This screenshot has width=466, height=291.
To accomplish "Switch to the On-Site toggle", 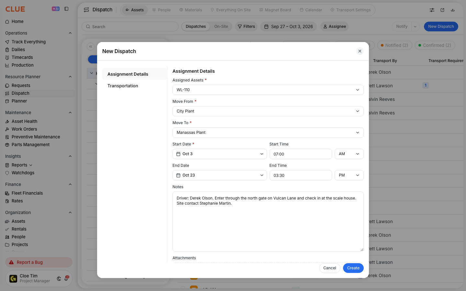I will pyautogui.click(x=221, y=27).
